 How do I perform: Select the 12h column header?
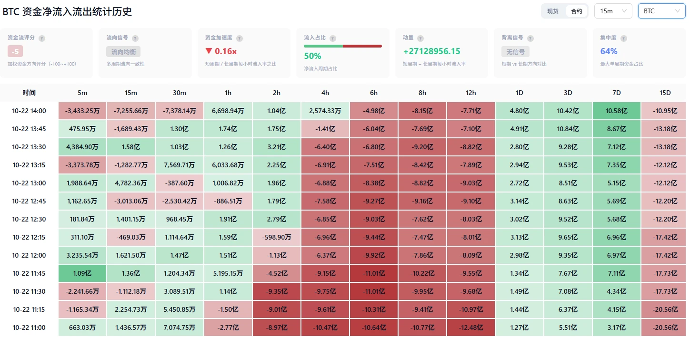[471, 93]
